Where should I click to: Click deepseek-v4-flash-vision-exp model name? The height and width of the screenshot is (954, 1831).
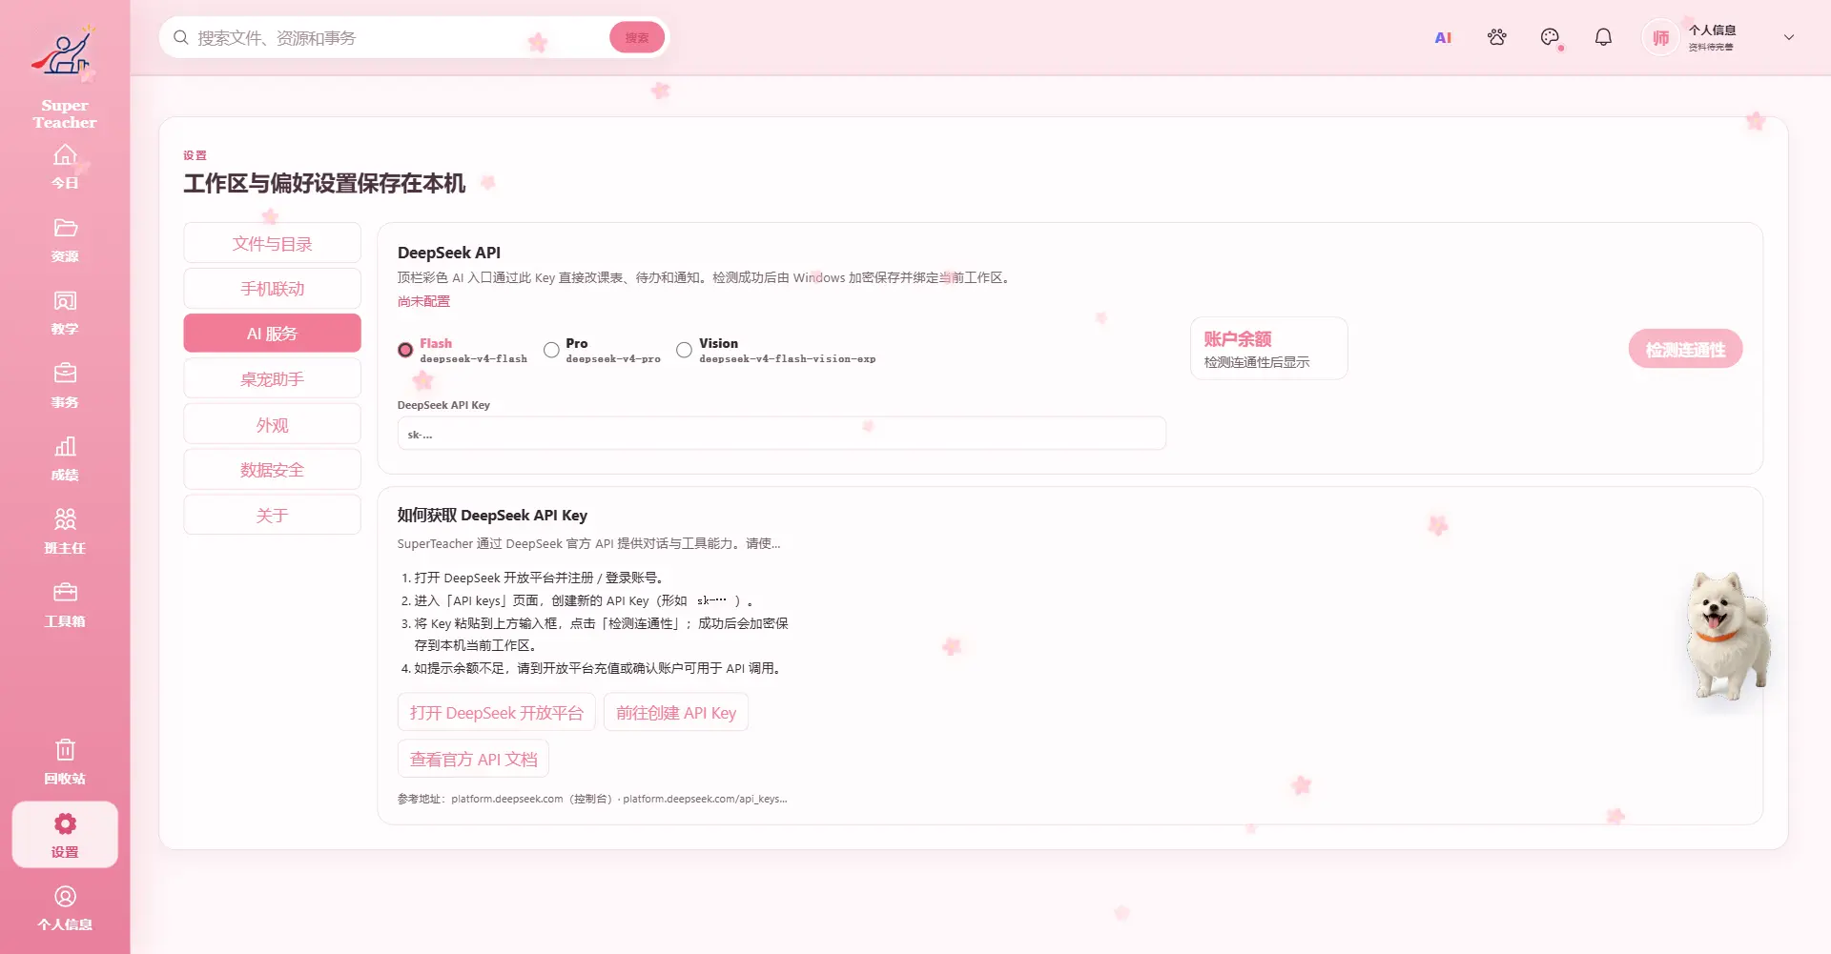click(787, 359)
